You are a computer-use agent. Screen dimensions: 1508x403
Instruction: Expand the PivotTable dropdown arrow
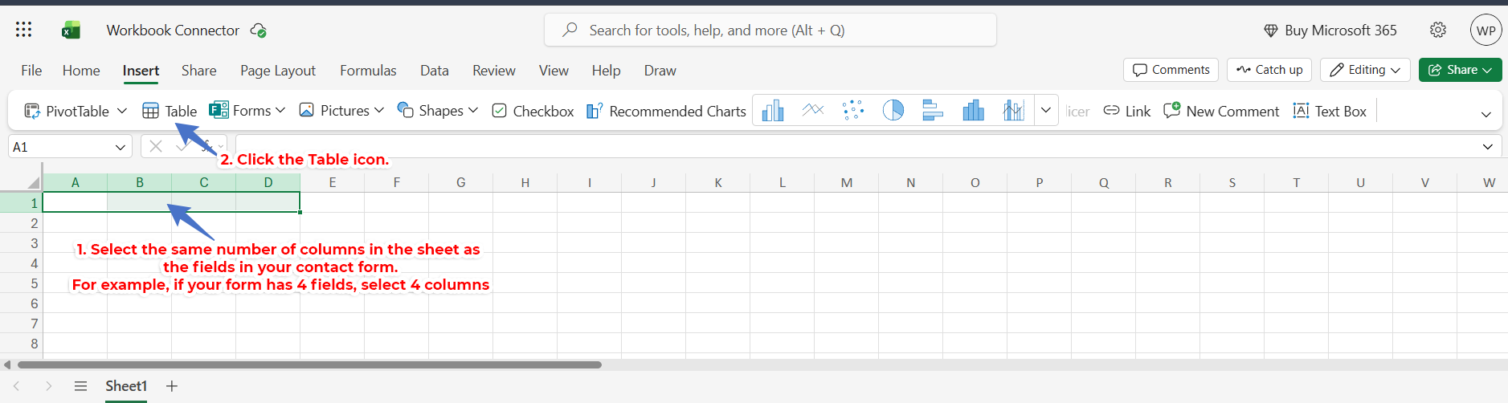click(x=122, y=111)
